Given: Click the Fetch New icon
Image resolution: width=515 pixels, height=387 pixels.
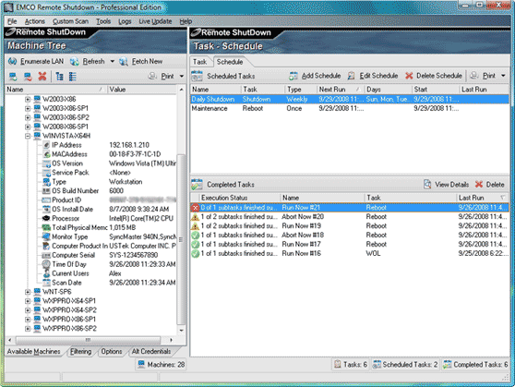Looking at the screenshot, I should [124, 62].
